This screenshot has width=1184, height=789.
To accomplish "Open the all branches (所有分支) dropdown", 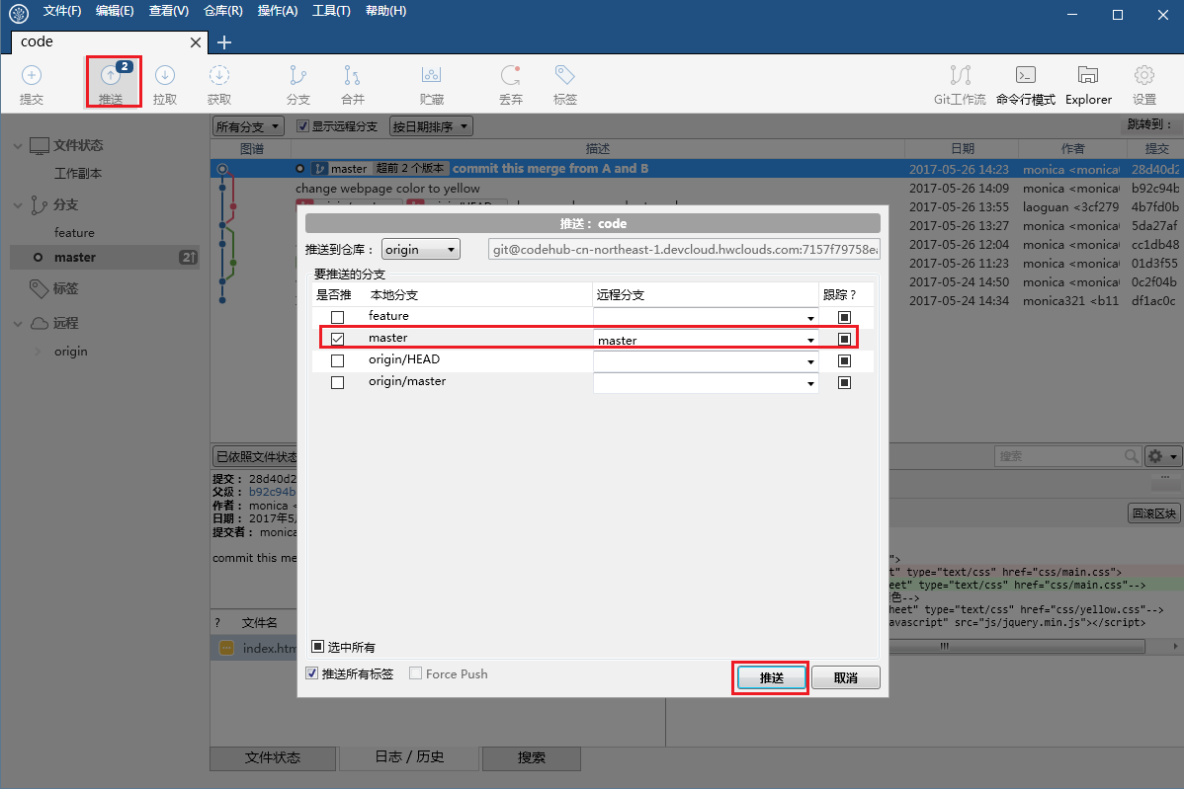I will pos(248,126).
